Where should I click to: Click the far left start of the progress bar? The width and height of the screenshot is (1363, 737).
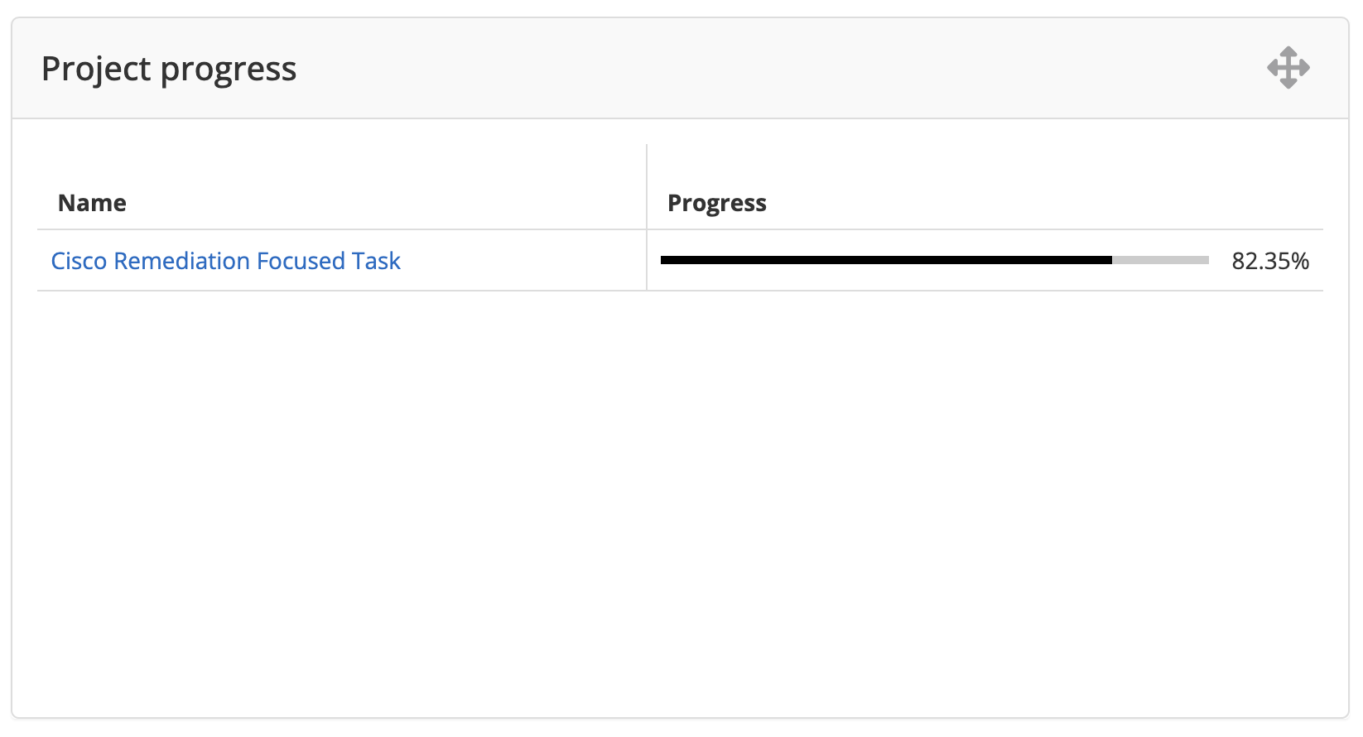click(x=663, y=260)
